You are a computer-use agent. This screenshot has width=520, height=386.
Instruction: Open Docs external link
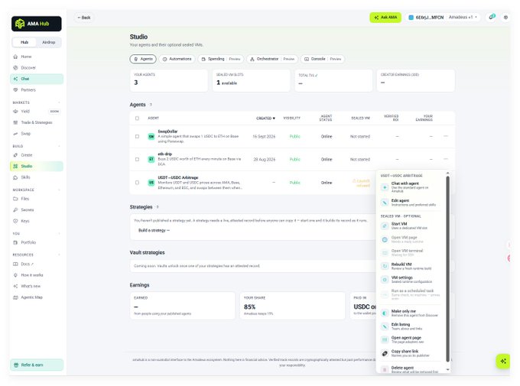coord(37,264)
